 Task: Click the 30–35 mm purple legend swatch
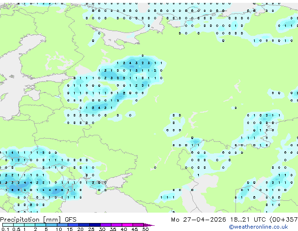point(106,225)
